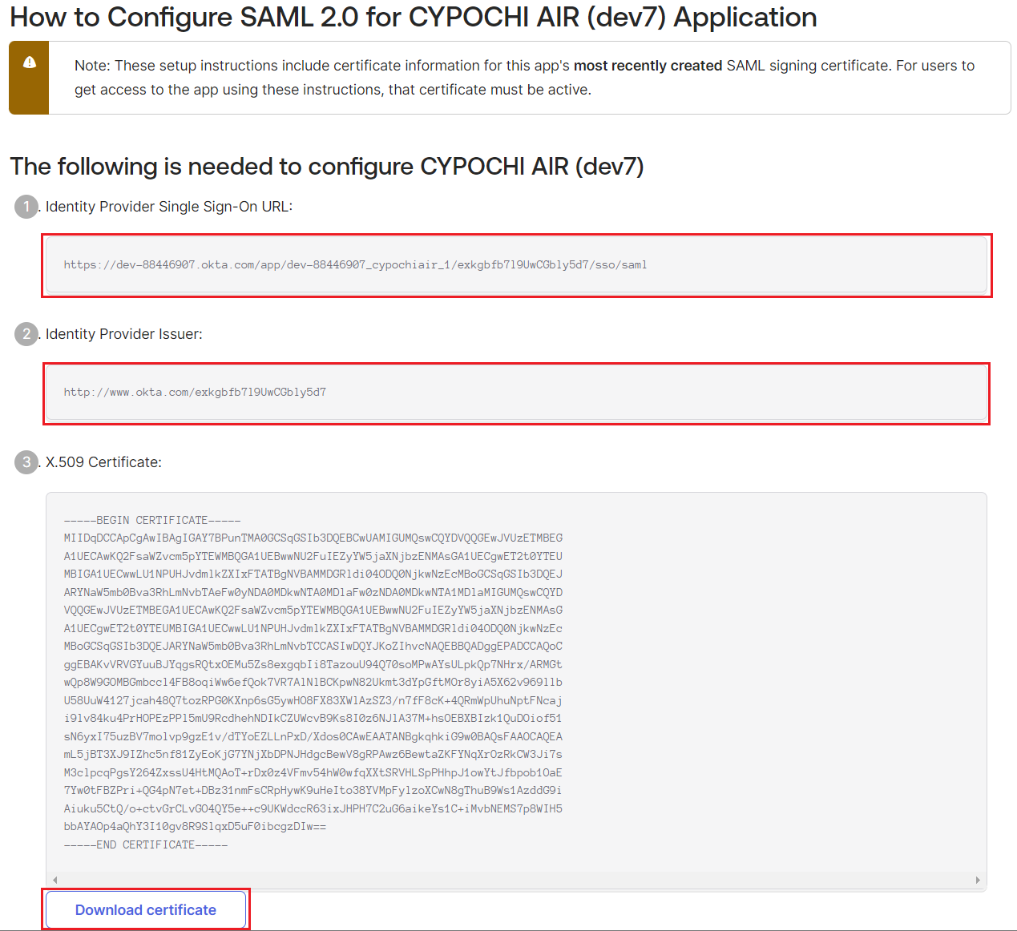Click the certificate line starting with i9lv84ku4PrHOPEzPP

[x=313, y=719]
